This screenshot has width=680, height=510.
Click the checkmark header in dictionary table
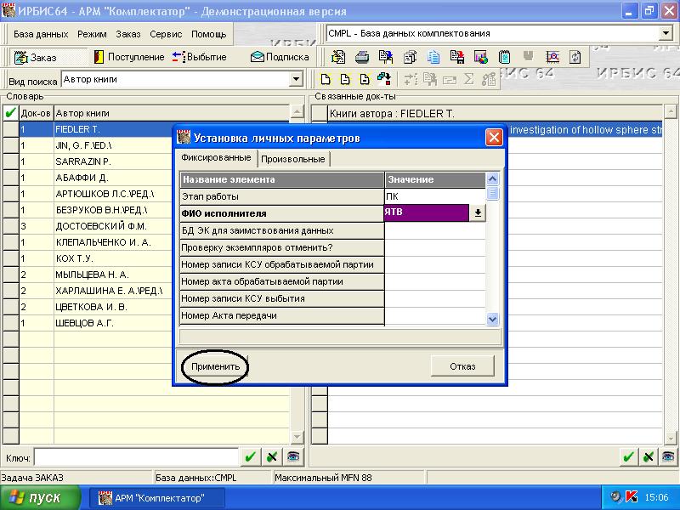(x=10, y=113)
